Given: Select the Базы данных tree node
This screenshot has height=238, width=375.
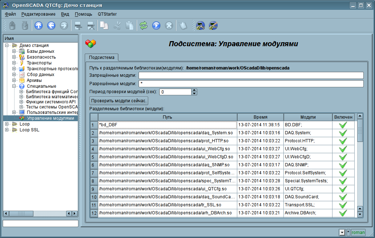Looking at the screenshot, I should (x=40, y=51).
